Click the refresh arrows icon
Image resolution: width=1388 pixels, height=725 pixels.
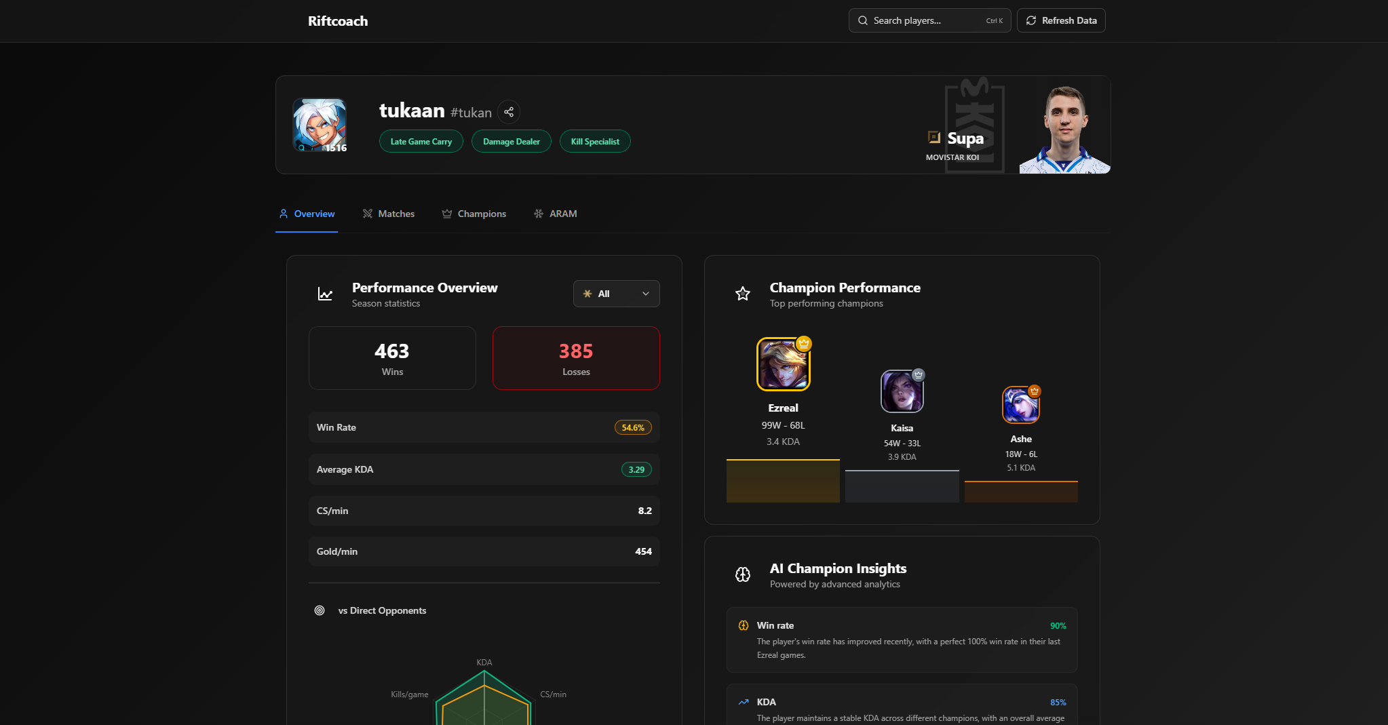coord(1031,20)
